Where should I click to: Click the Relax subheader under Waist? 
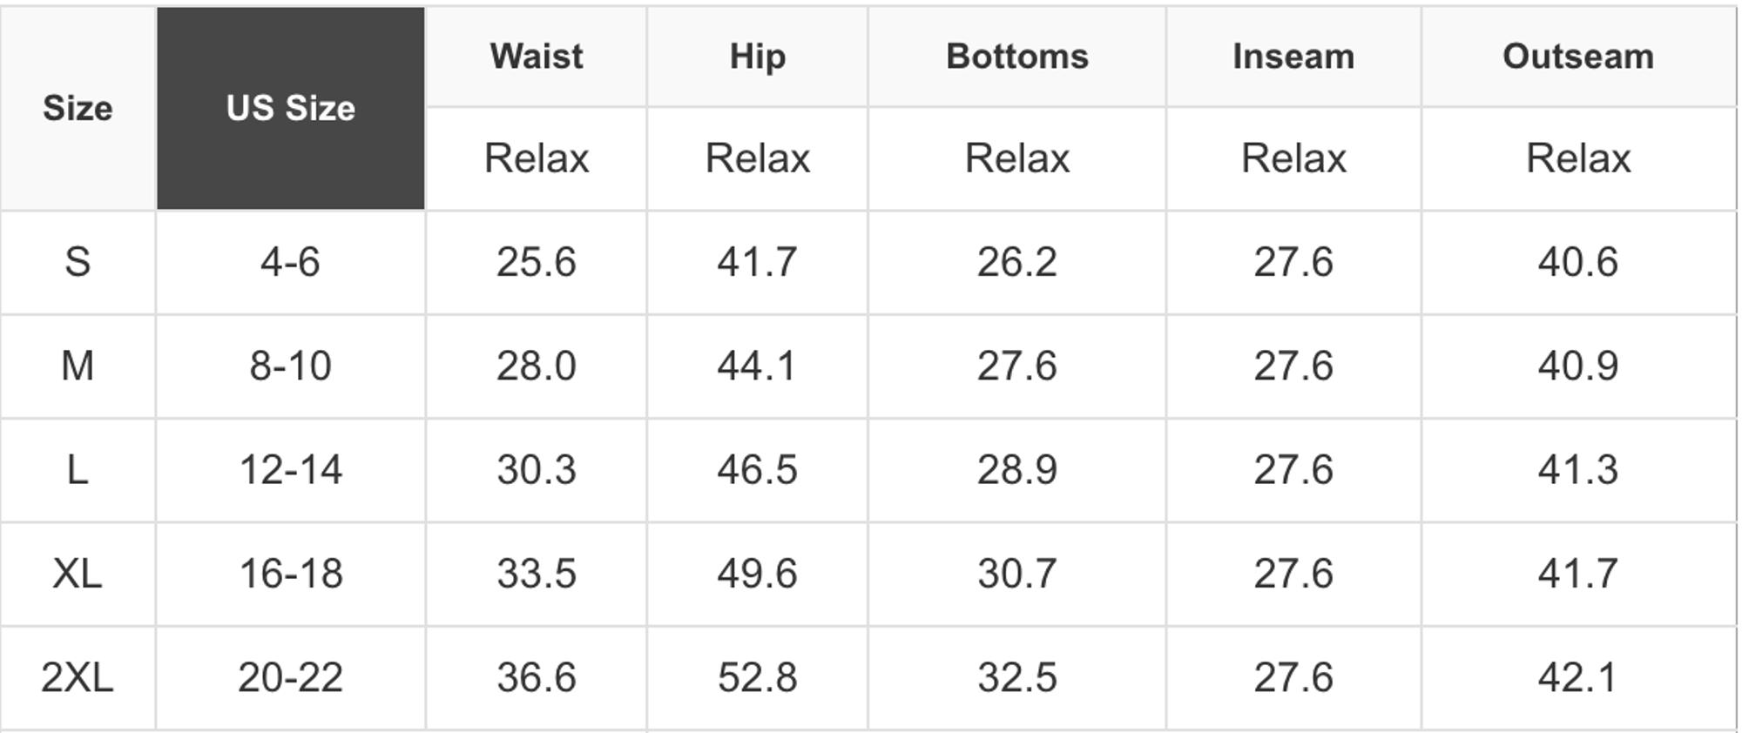[x=537, y=158]
